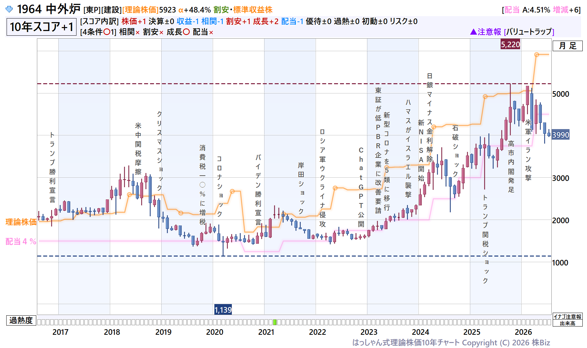The width and height of the screenshot is (587, 348).
Task: Click the orange circle marker at the 2026 peak
Action: (537, 54)
